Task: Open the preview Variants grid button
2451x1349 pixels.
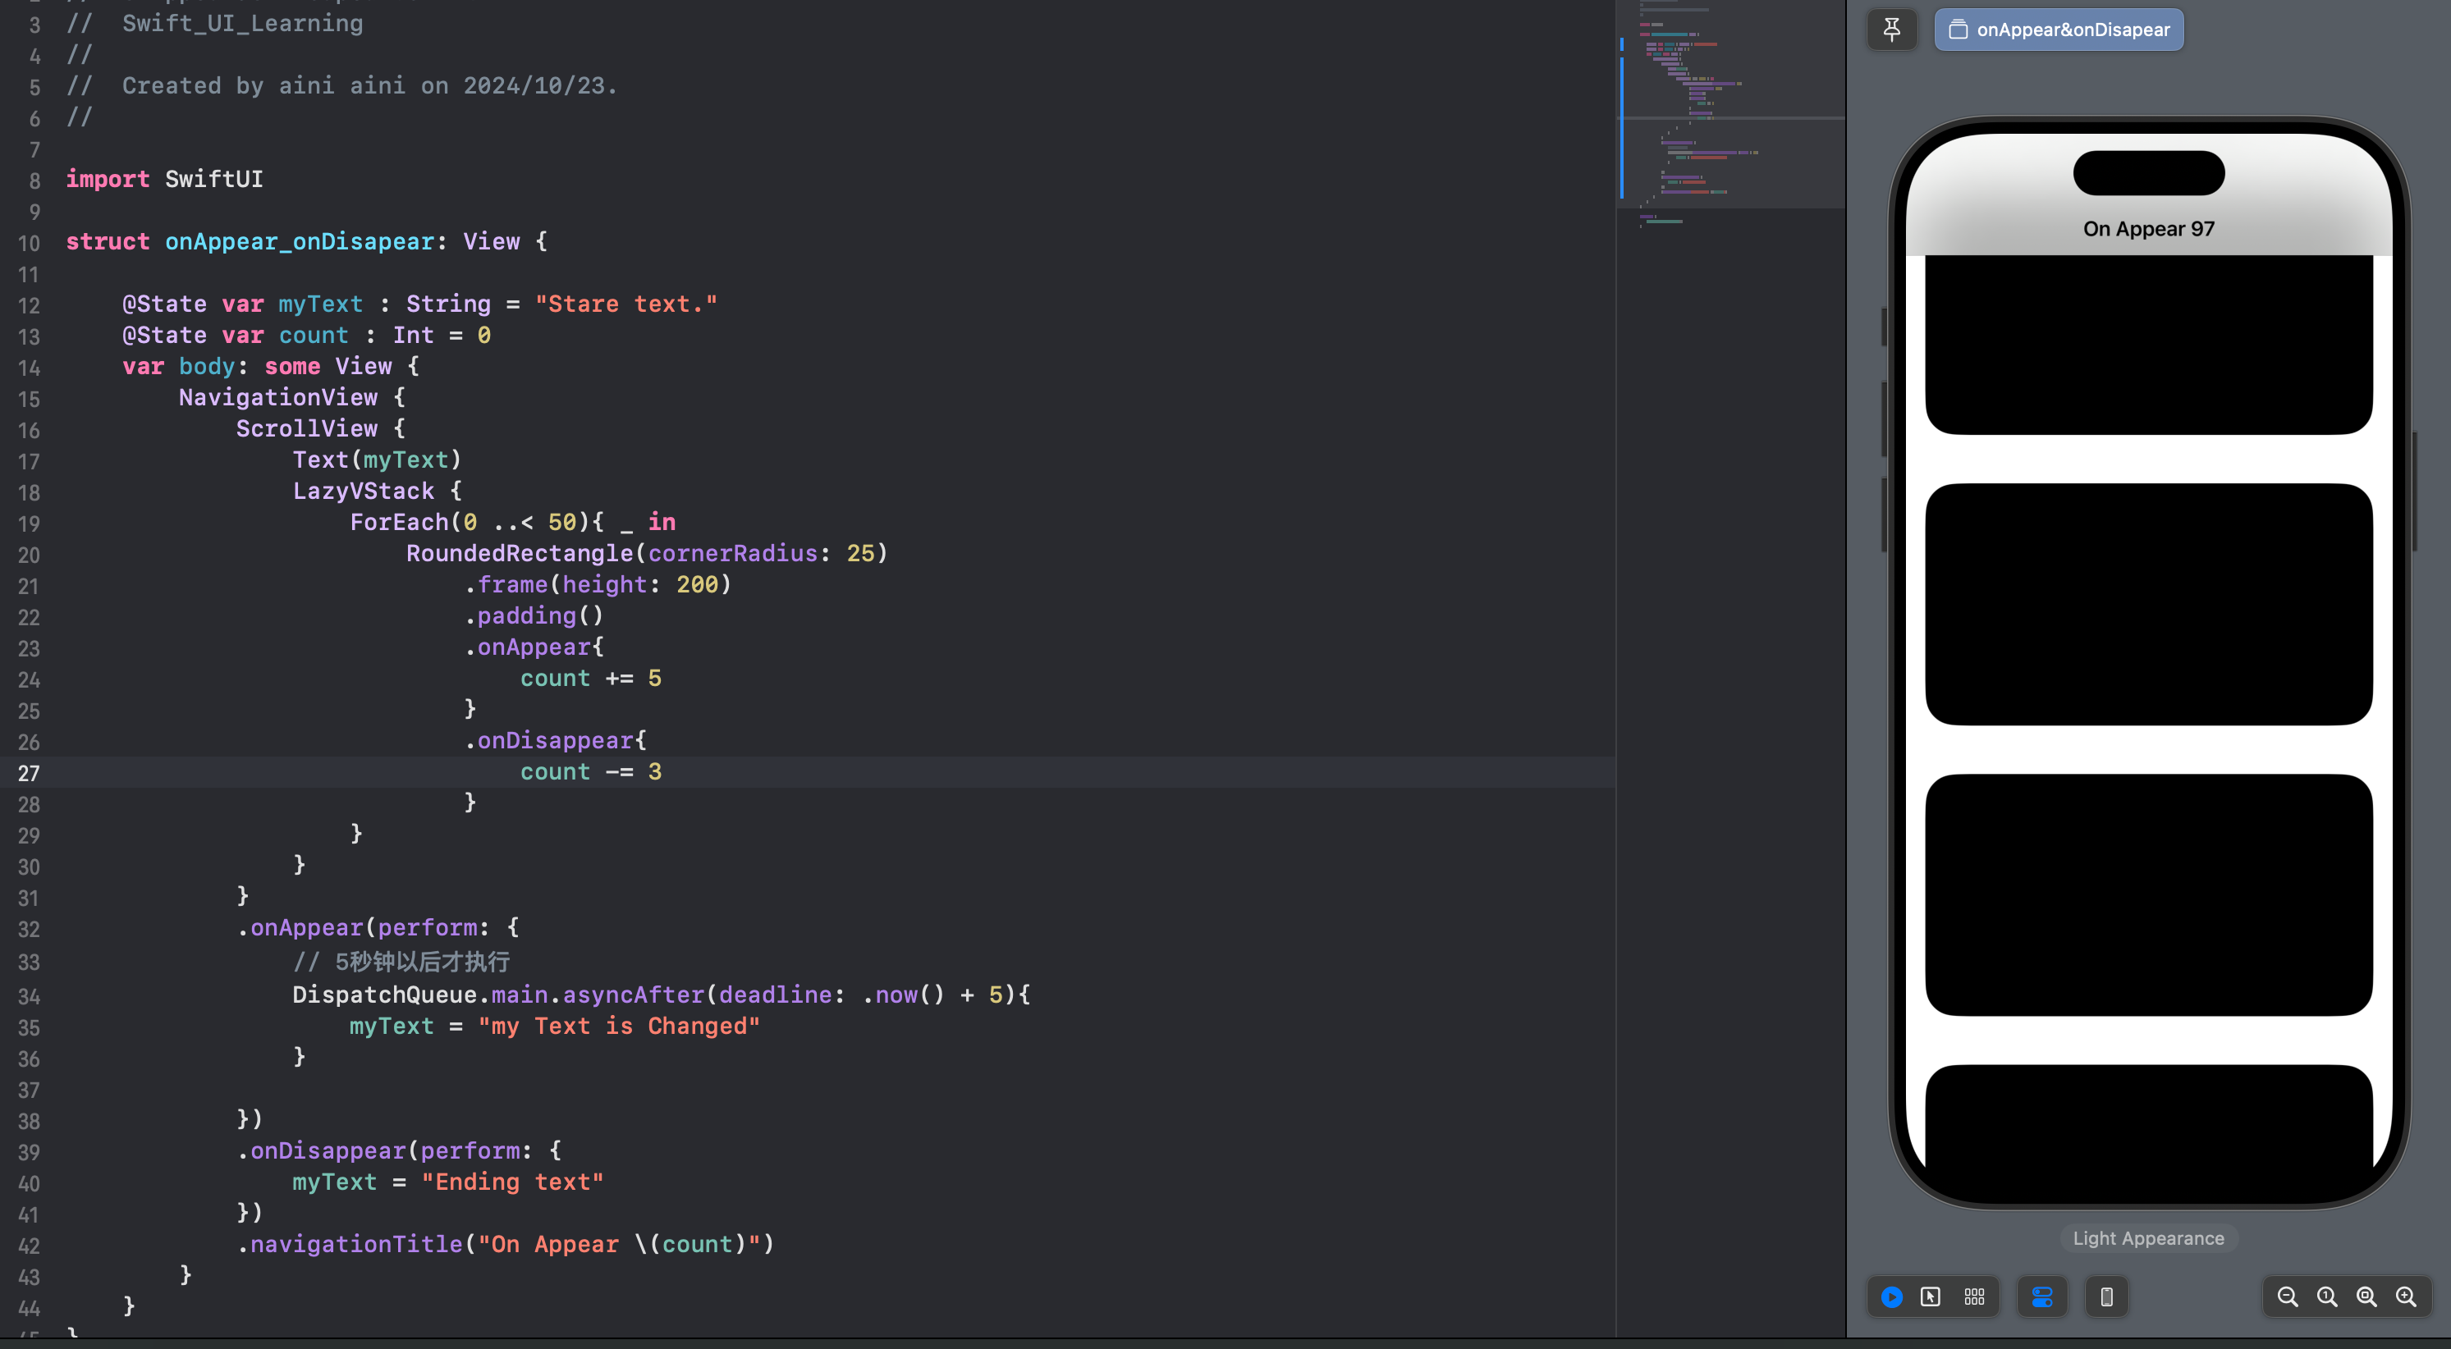Action: pos(1974,1296)
